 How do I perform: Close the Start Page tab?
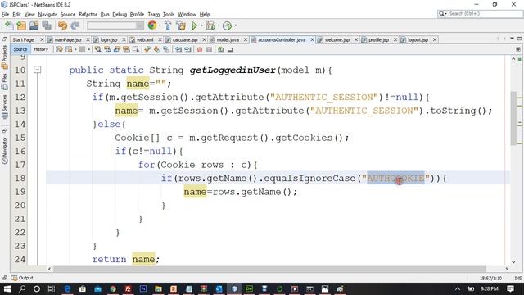42,40
